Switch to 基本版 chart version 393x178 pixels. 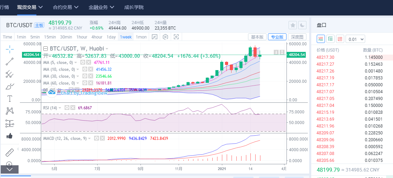[x=257, y=37]
